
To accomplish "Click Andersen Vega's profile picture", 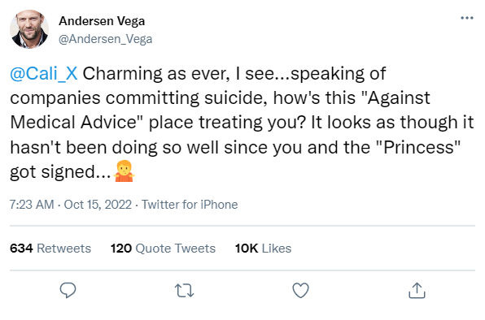I will 29,29.
